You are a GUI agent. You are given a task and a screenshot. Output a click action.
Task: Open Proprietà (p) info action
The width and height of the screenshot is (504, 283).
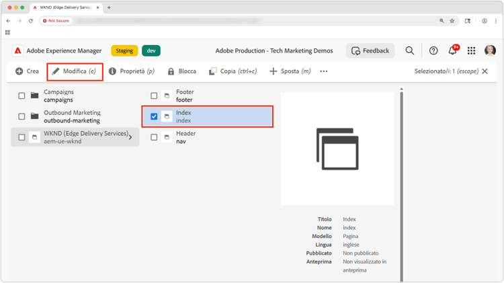[x=132, y=71]
